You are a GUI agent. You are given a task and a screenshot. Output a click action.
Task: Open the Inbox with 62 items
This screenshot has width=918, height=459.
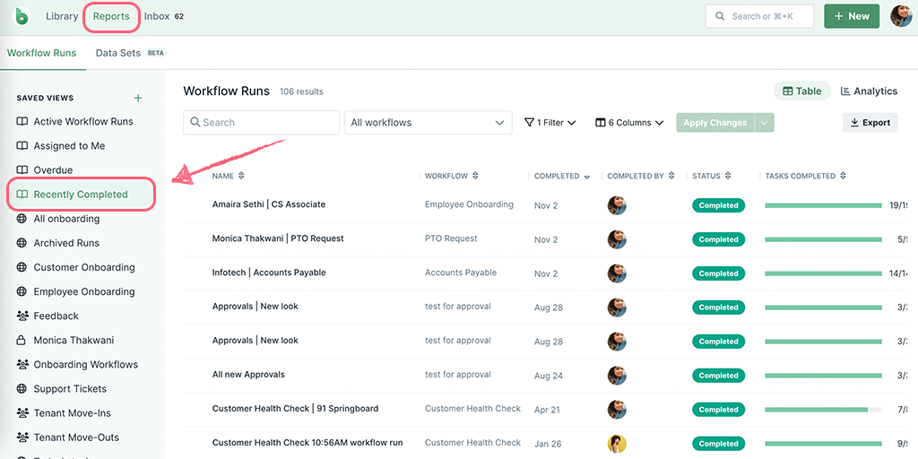click(165, 16)
